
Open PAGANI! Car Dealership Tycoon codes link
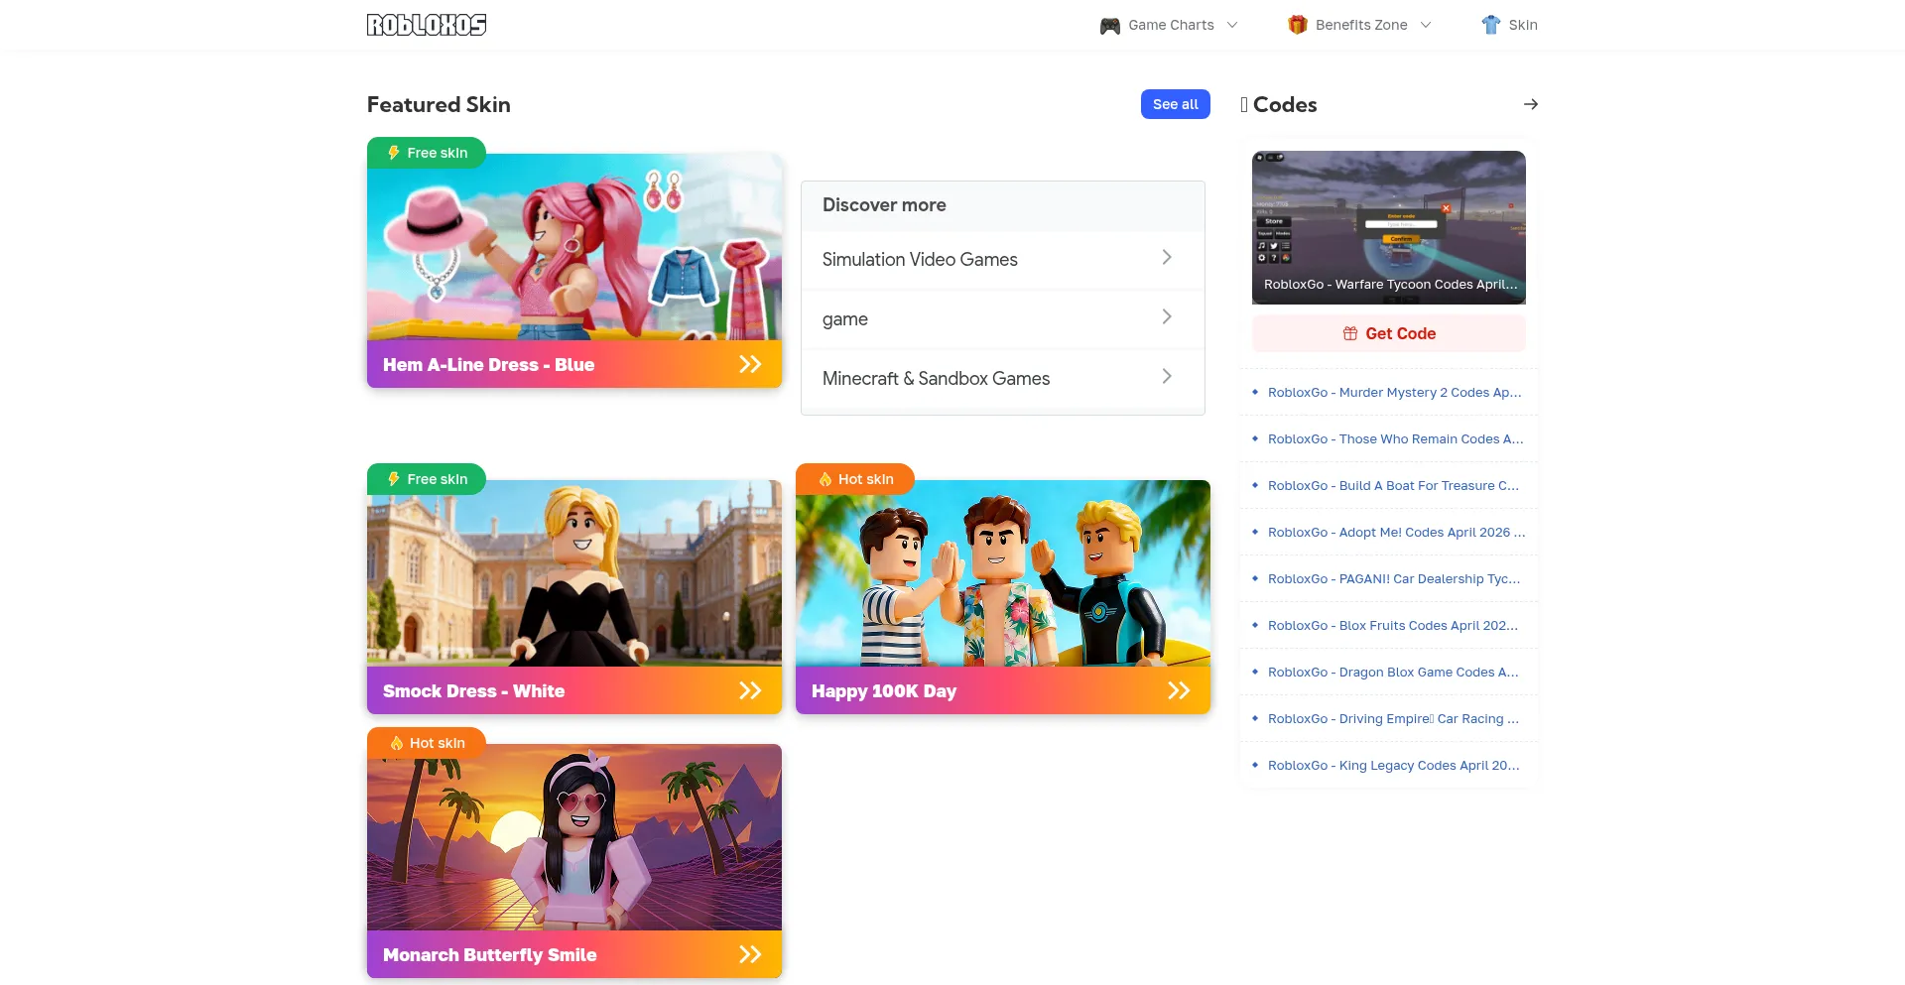[1394, 579]
